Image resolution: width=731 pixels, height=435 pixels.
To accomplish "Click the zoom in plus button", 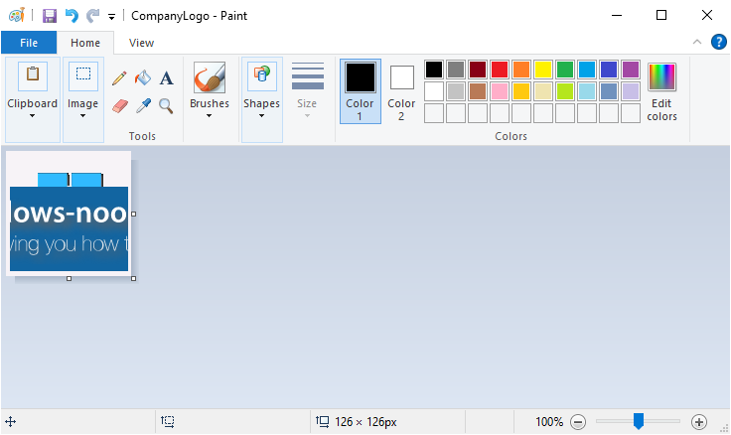I will pyautogui.click(x=698, y=422).
